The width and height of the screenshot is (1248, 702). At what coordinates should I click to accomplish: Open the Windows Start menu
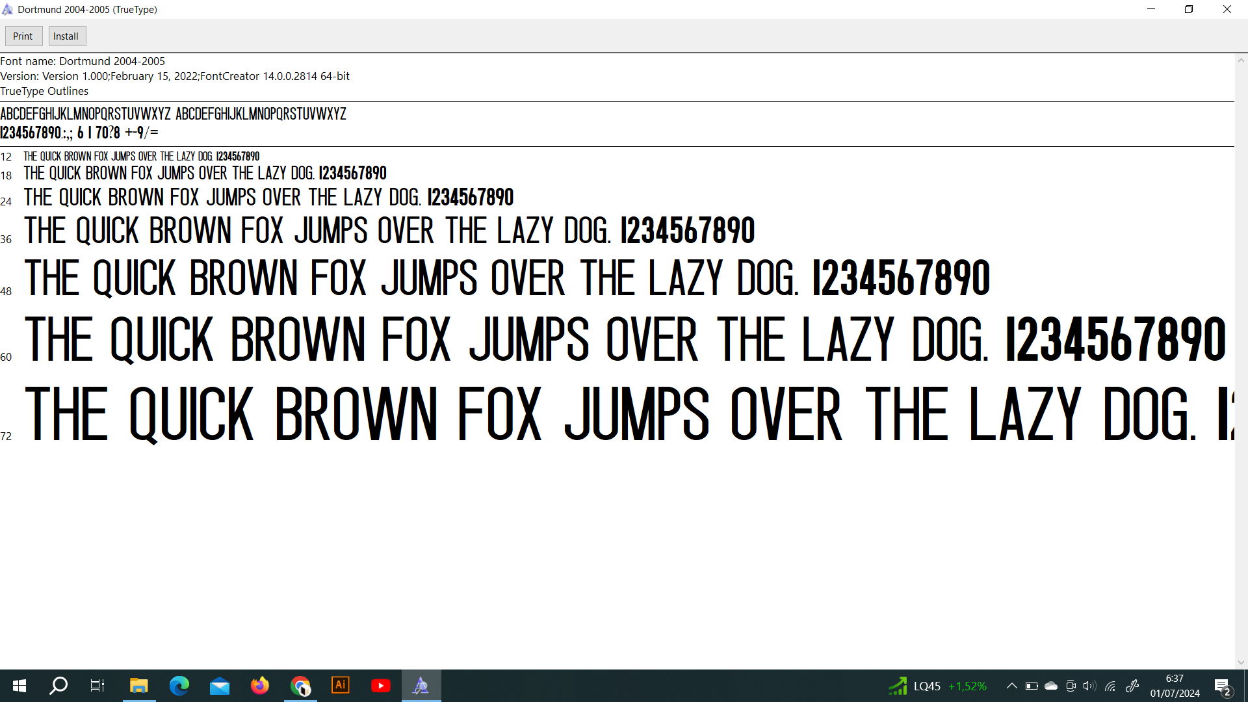[x=19, y=686]
